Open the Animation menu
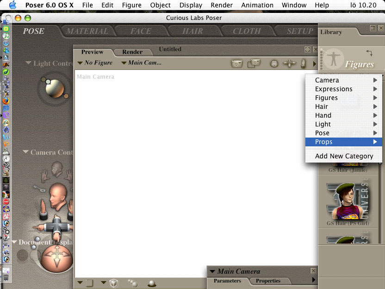Viewport: 385px width, 289px height. point(257,5)
